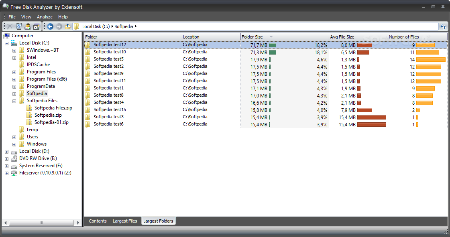The image size is (450, 237).
Task: Click the delete X toolbar icon
Action: tap(10, 26)
